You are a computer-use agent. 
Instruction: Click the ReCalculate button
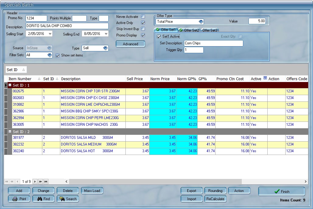pyautogui.click(x=215, y=199)
